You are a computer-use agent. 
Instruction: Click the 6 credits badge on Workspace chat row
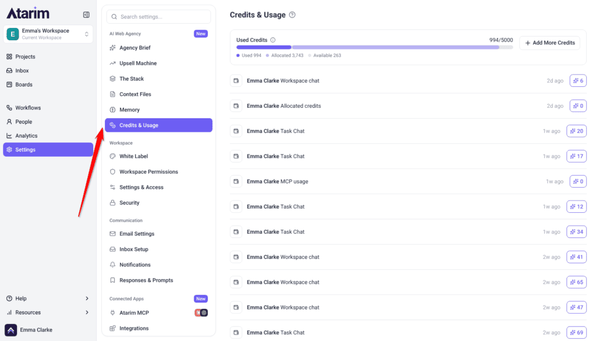coord(578,80)
